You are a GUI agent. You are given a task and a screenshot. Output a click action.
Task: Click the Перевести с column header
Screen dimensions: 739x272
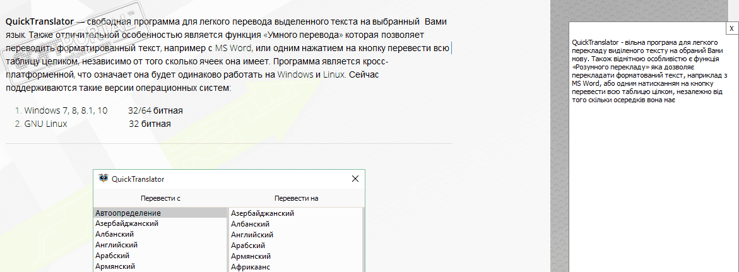click(x=161, y=198)
